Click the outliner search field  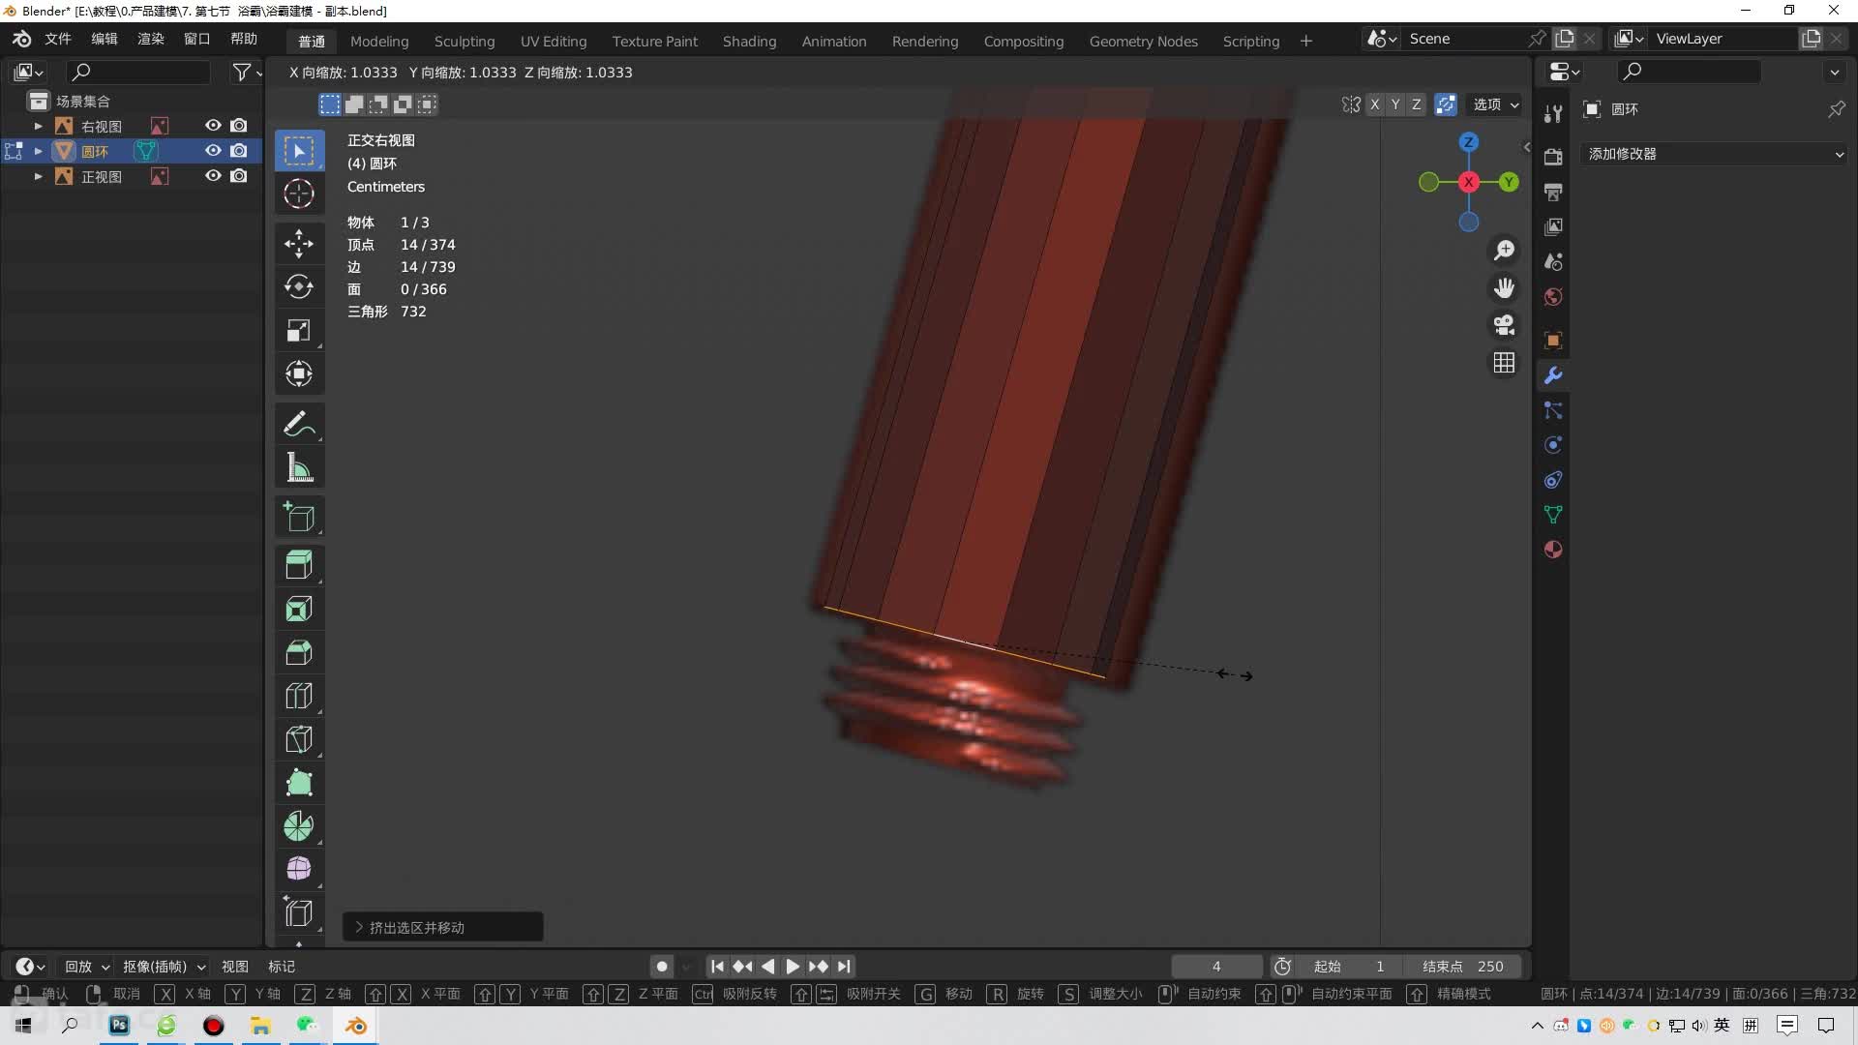click(137, 72)
